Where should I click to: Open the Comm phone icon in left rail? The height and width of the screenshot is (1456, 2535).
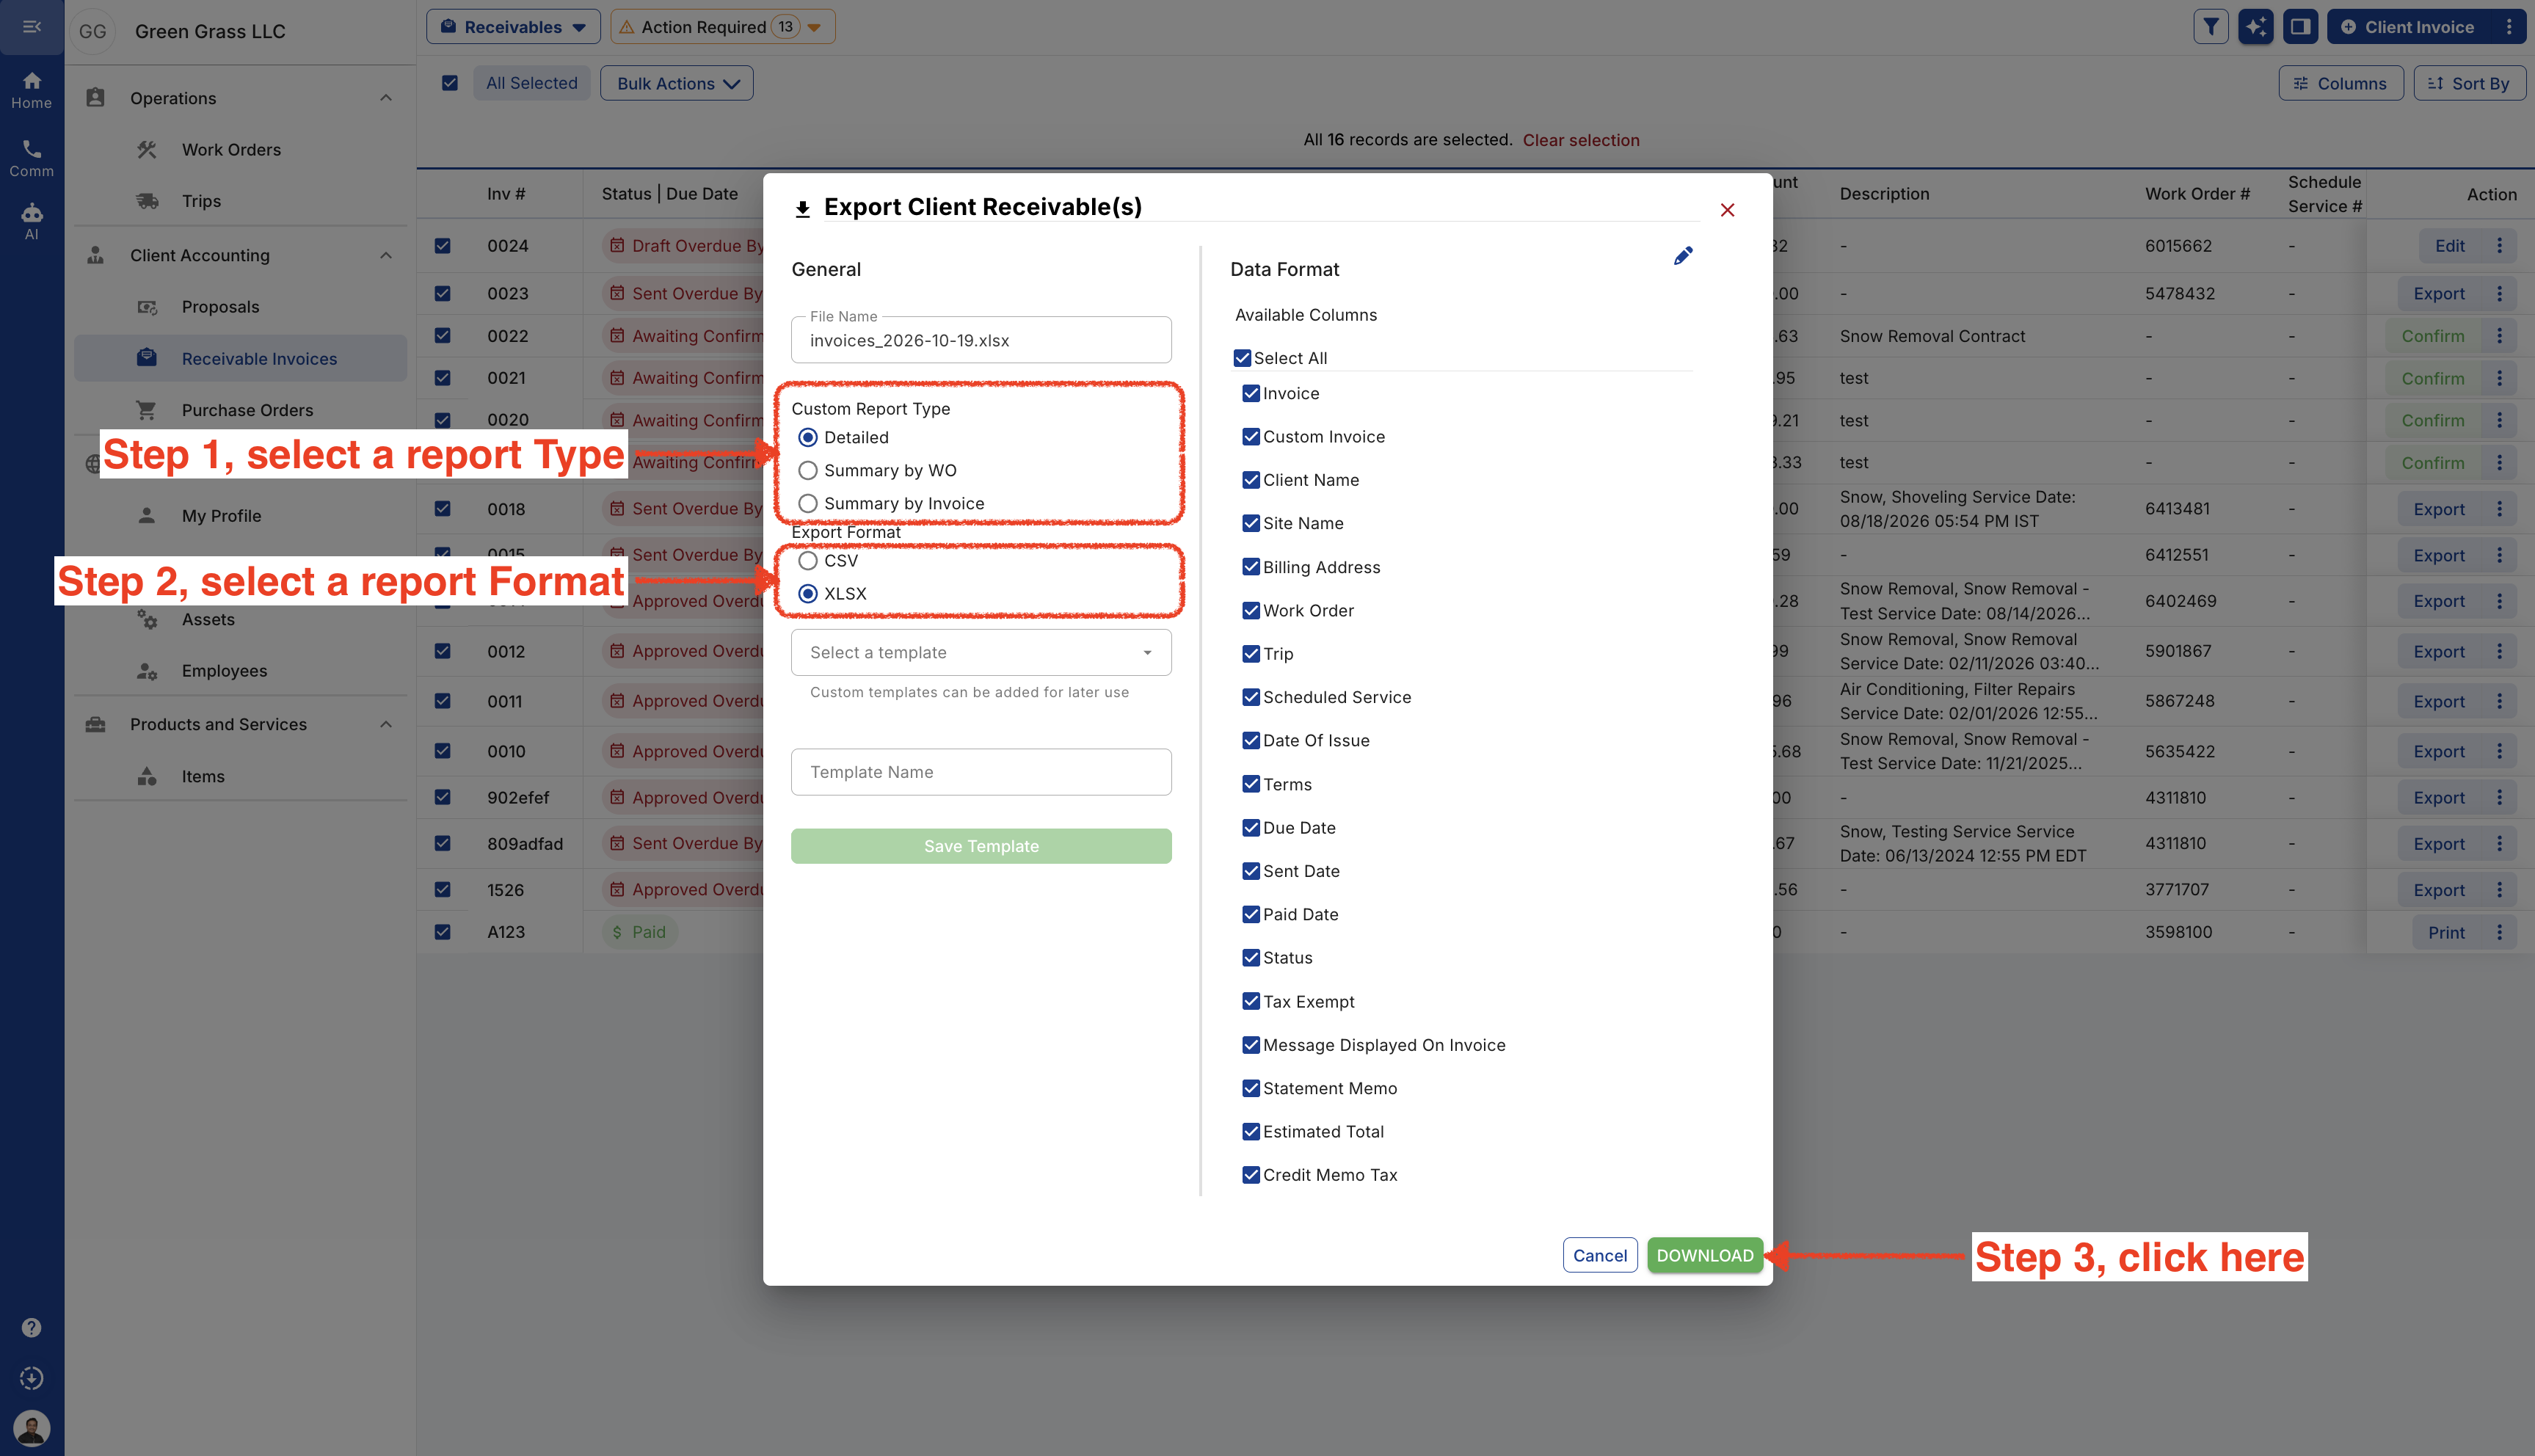click(x=32, y=157)
